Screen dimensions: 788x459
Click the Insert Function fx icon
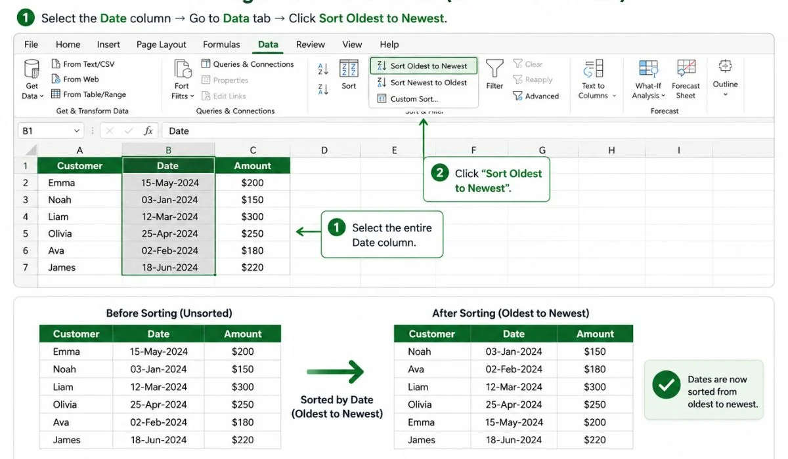pyautogui.click(x=148, y=131)
